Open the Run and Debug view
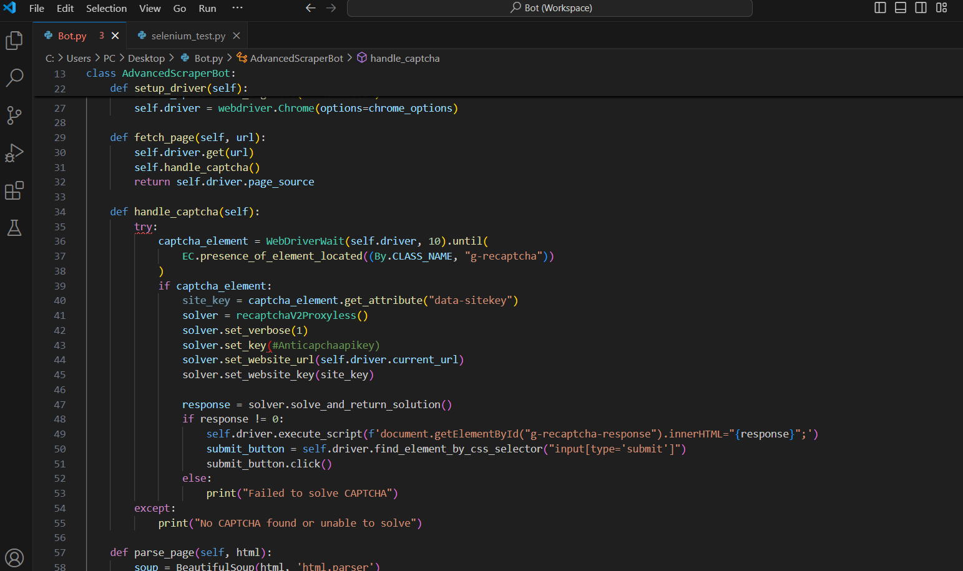This screenshot has height=571, width=963. (x=14, y=153)
